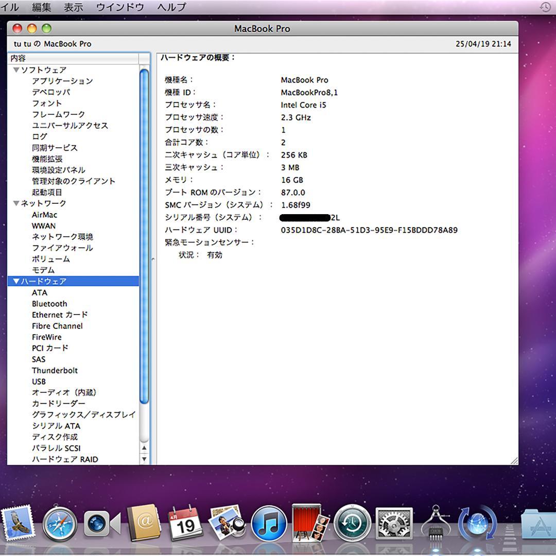Open iPhoto from the Dock
556x556 pixels.
click(227, 525)
